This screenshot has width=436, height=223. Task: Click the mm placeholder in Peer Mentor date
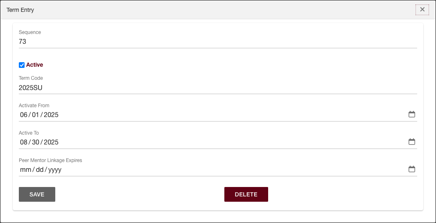click(x=25, y=170)
